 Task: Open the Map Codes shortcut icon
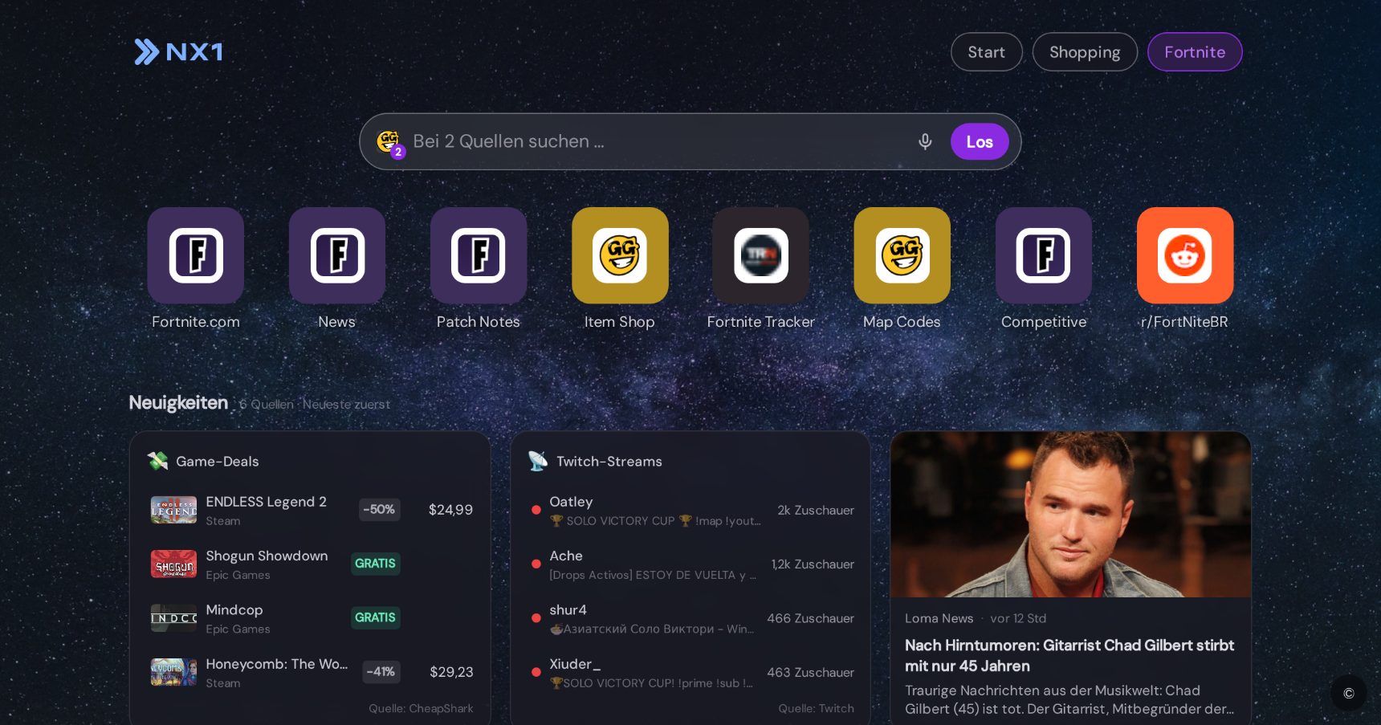(x=902, y=255)
